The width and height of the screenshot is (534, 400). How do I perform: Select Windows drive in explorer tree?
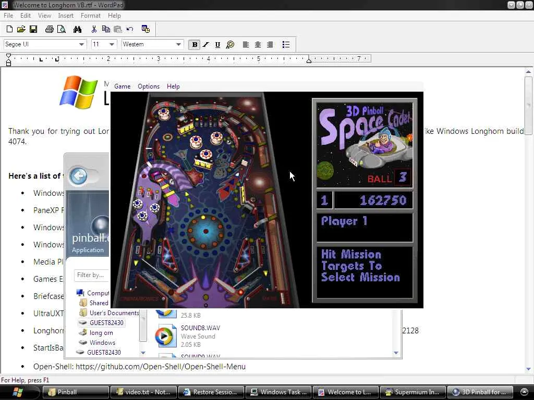pyautogui.click(x=97, y=343)
